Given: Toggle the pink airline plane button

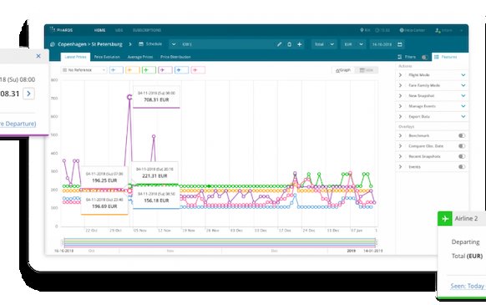Looking at the screenshot, I should (198, 70).
